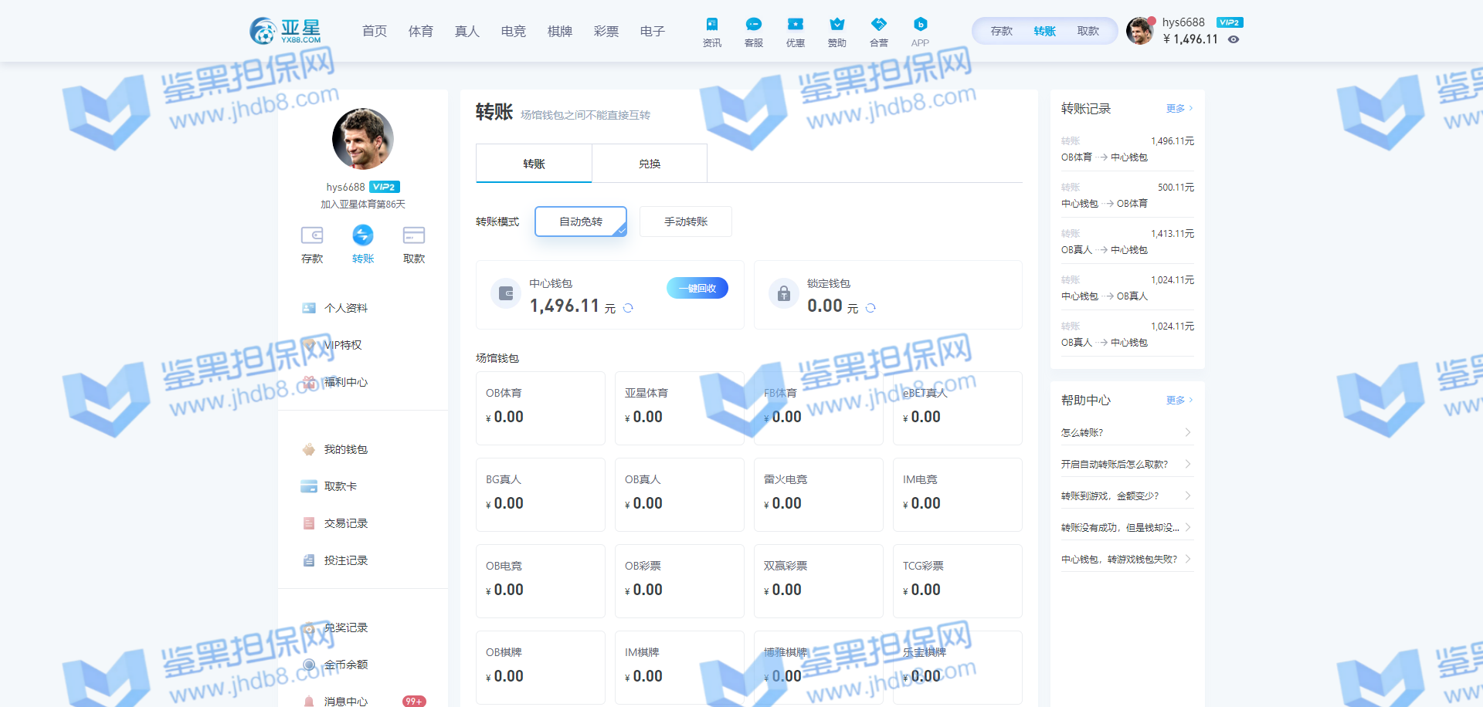1483x707 pixels.
Task: Expand 转账到游戏，金额变少? help entry
Action: [x=1126, y=496]
